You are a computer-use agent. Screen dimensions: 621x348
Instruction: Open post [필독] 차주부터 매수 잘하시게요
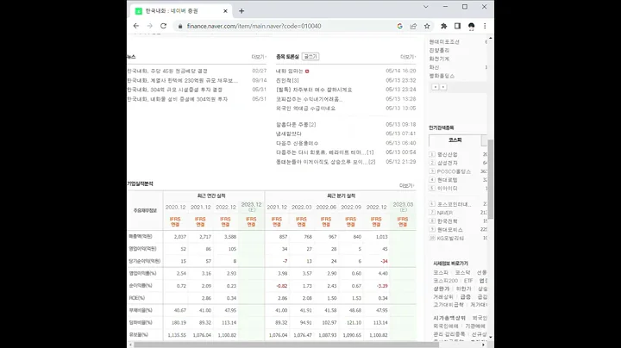point(314,90)
